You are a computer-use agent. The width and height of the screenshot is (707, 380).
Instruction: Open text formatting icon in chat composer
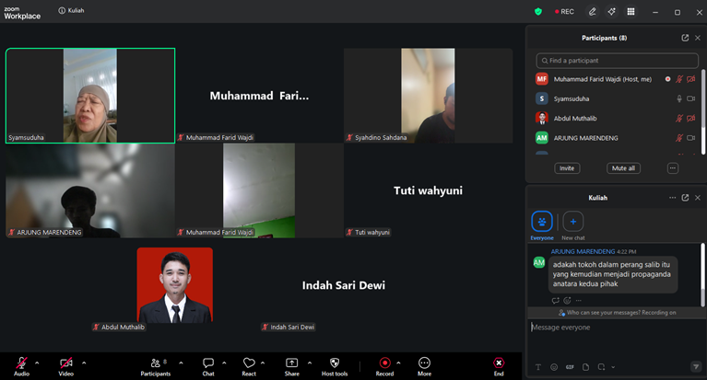(x=538, y=367)
